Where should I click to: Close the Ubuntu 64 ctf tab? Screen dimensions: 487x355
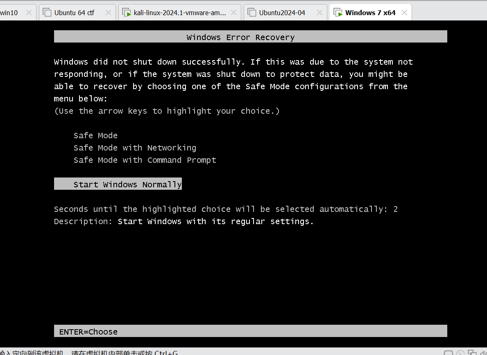pyautogui.click(x=109, y=12)
